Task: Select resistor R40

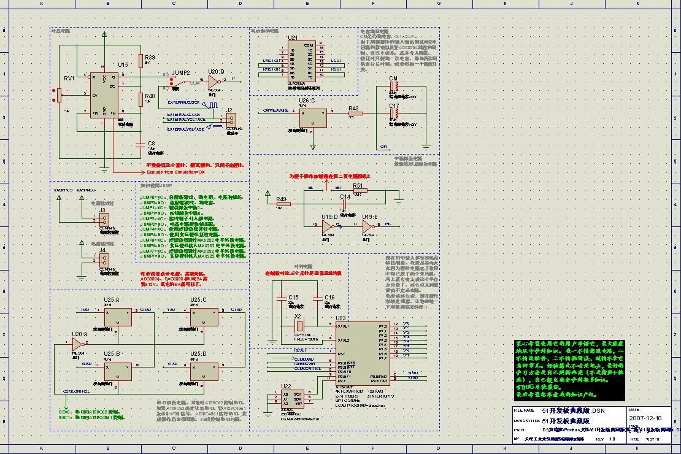Action: tap(140, 99)
